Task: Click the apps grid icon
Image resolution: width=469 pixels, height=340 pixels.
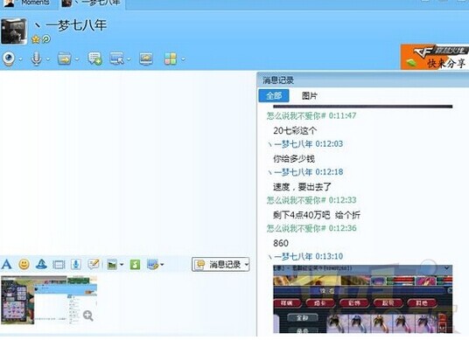Action: 171,59
